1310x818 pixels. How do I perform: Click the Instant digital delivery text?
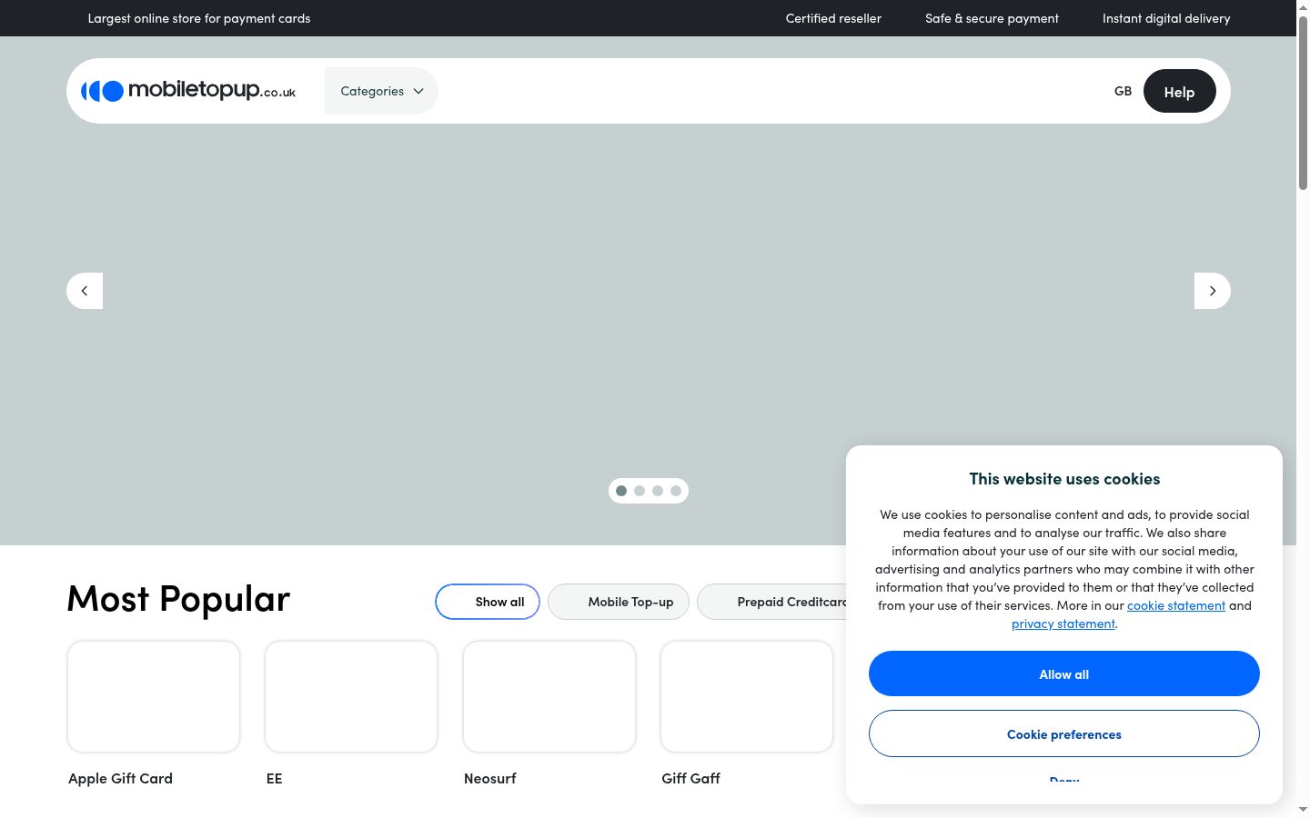pyautogui.click(x=1166, y=18)
